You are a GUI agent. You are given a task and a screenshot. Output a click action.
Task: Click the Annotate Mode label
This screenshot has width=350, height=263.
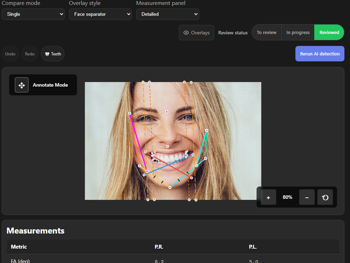pos(50,85)
